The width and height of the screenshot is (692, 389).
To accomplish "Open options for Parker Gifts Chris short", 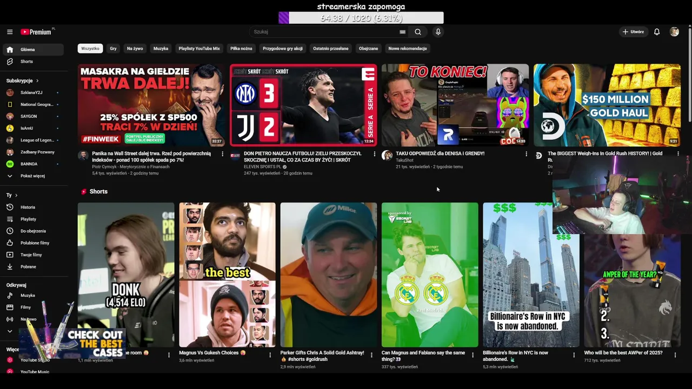I will [371, 355].
